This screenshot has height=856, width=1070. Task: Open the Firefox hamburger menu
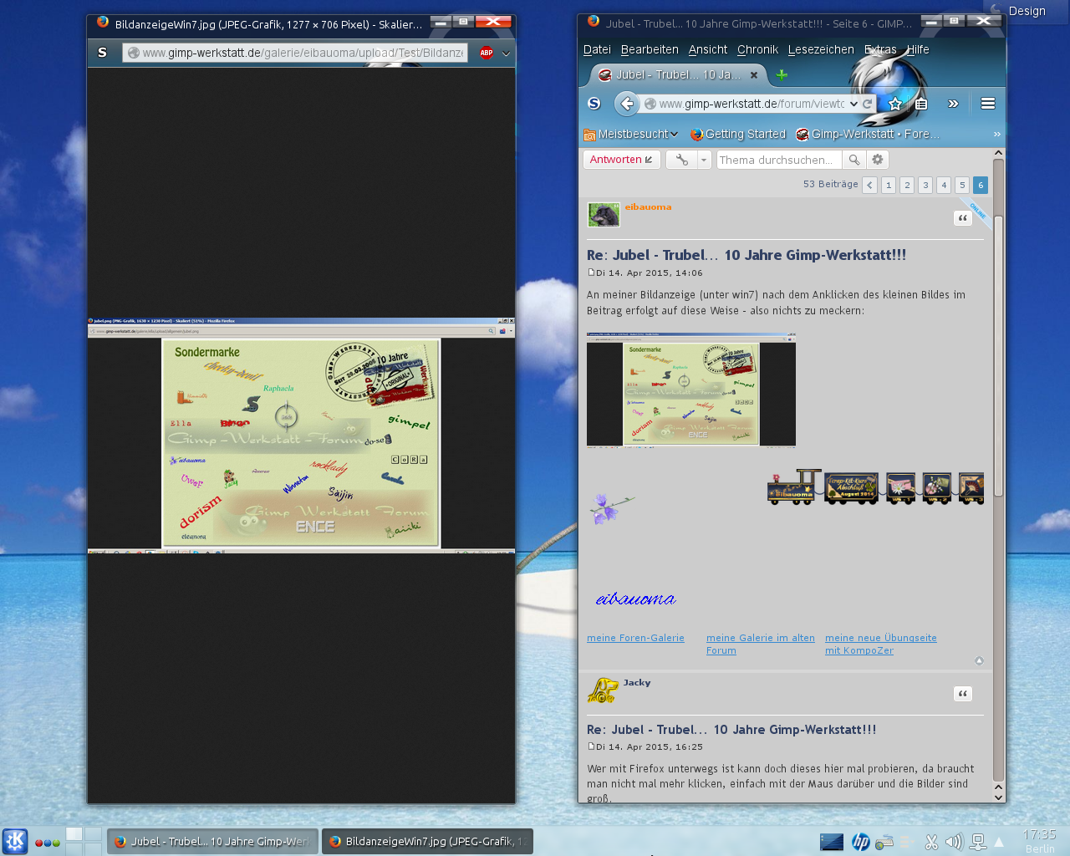[988, 104]
